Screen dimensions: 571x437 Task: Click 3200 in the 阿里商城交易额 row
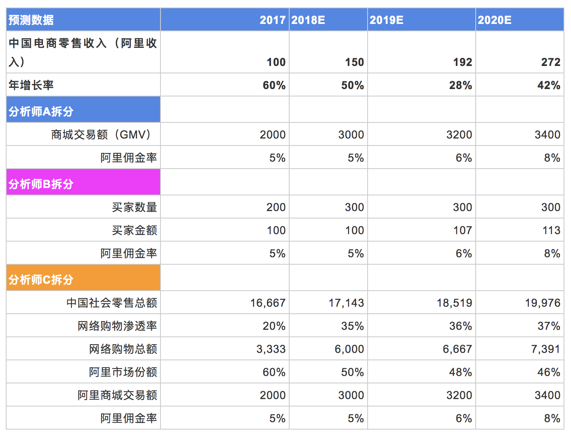[459, 395]
